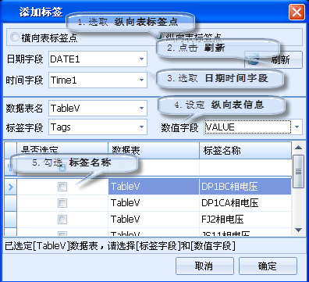
Task: Expand the 数据表名 TableV dropdown
Action: 141,108
